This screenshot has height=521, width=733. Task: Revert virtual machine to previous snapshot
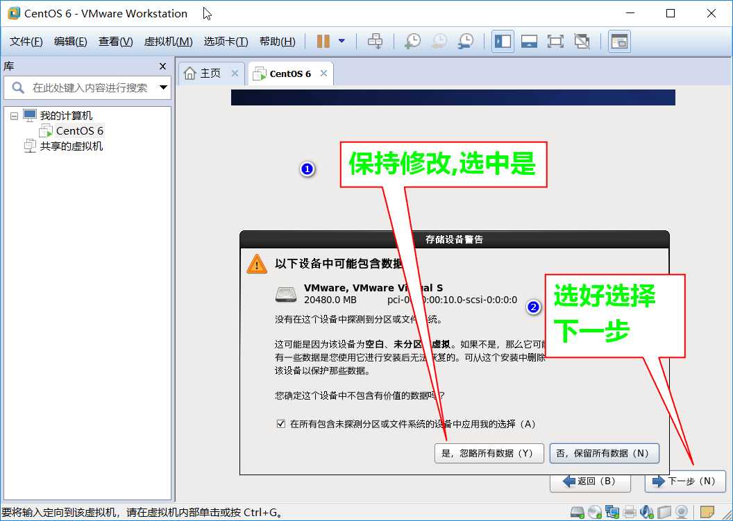click(x=439, y=41)
